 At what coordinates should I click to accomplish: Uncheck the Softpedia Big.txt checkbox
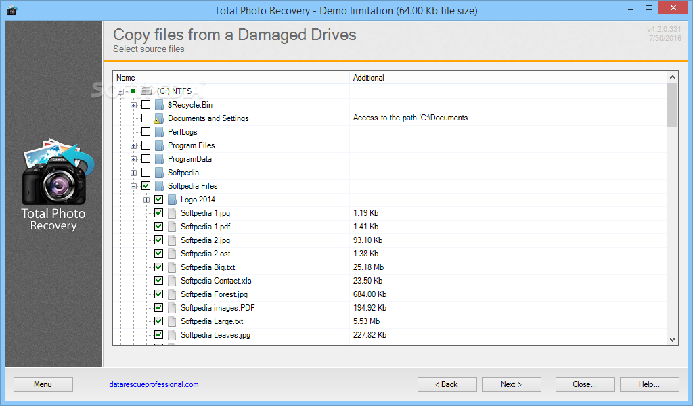coord(158,267)
